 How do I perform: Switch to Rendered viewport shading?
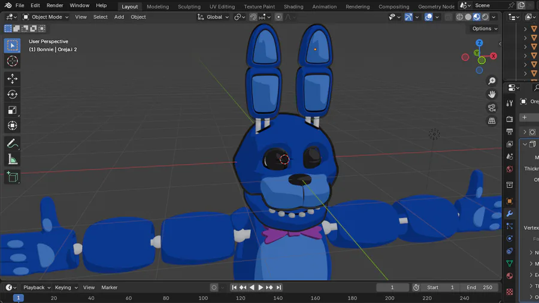(x=485, y=17)
